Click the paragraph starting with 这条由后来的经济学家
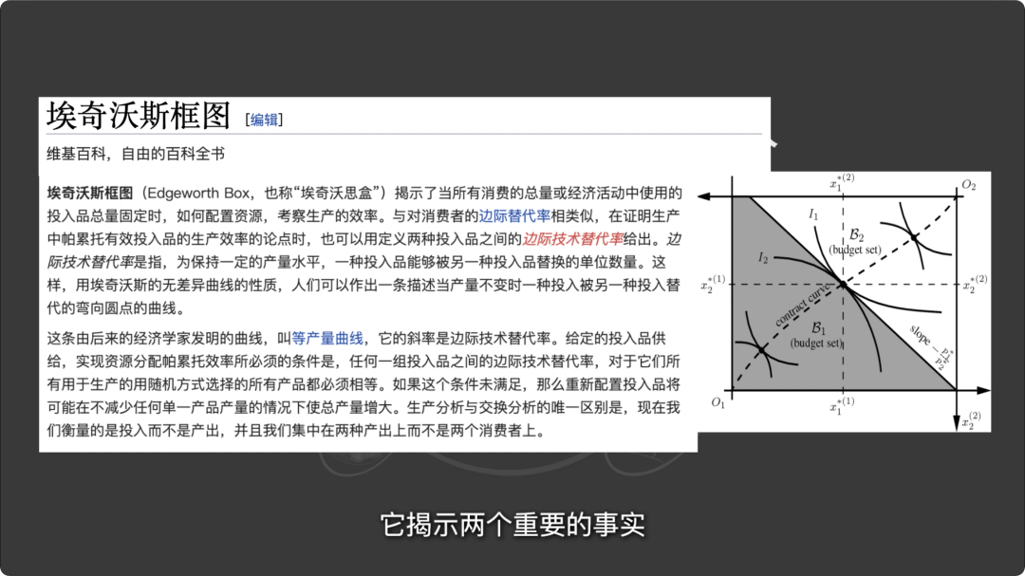Screen dimensions: 1025x576 pos(363,384)
